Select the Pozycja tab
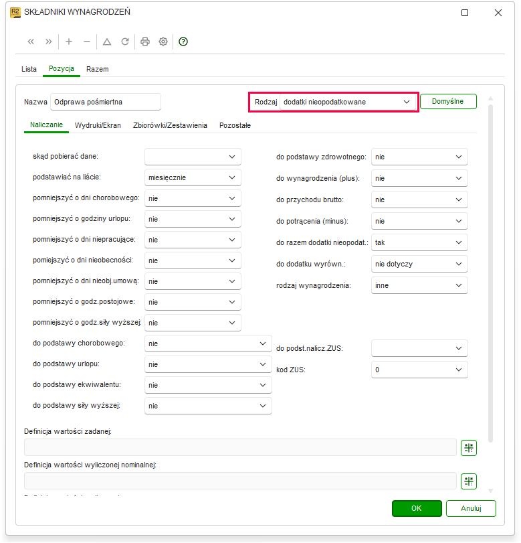Image resolution: width=521 pixels, height=543 pixels. [62, 68]
